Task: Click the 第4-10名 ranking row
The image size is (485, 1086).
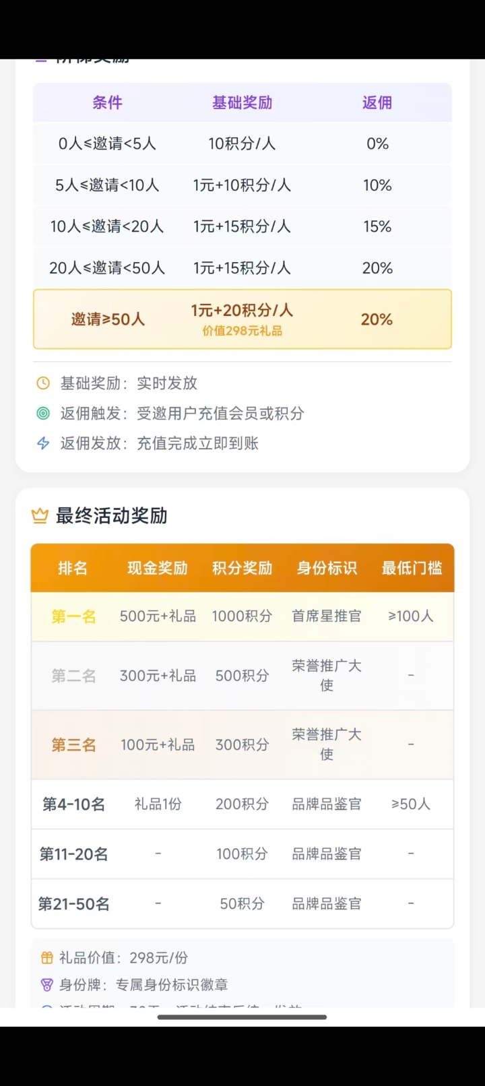Action: 243,804
